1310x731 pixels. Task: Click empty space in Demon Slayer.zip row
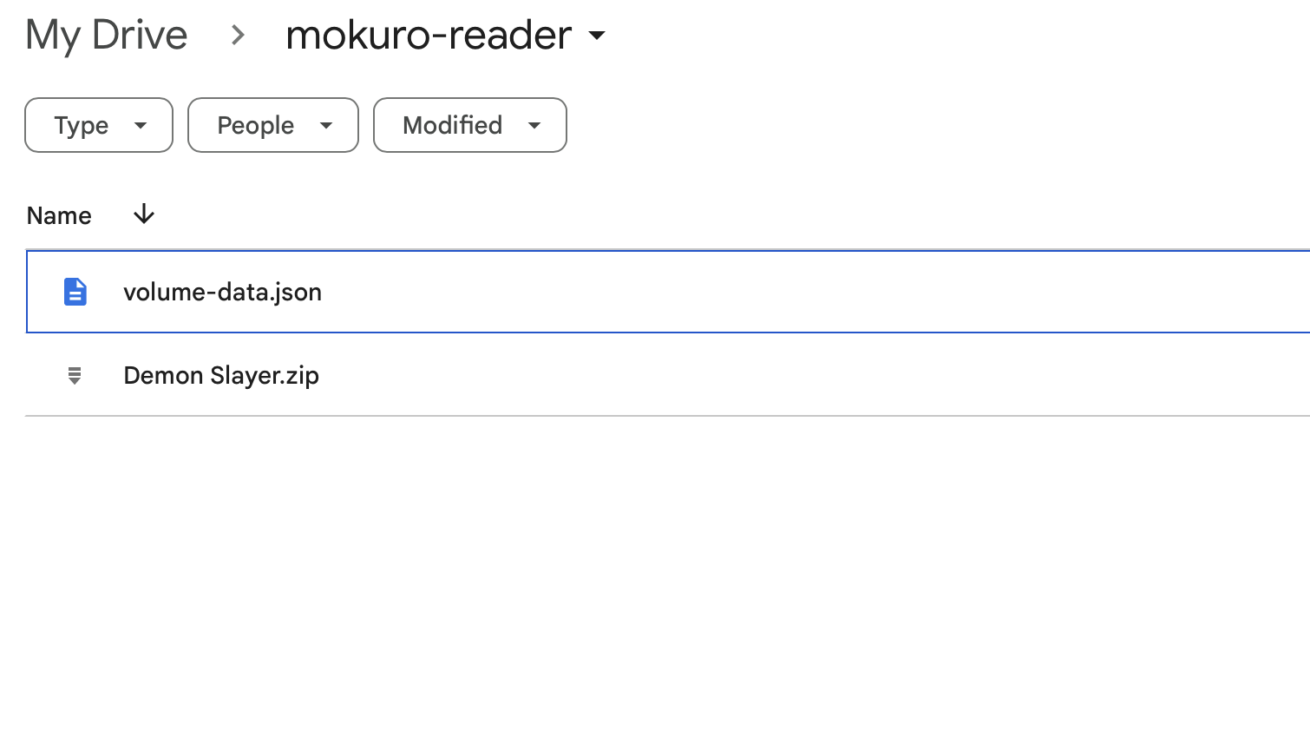click(x=815, y=375)
